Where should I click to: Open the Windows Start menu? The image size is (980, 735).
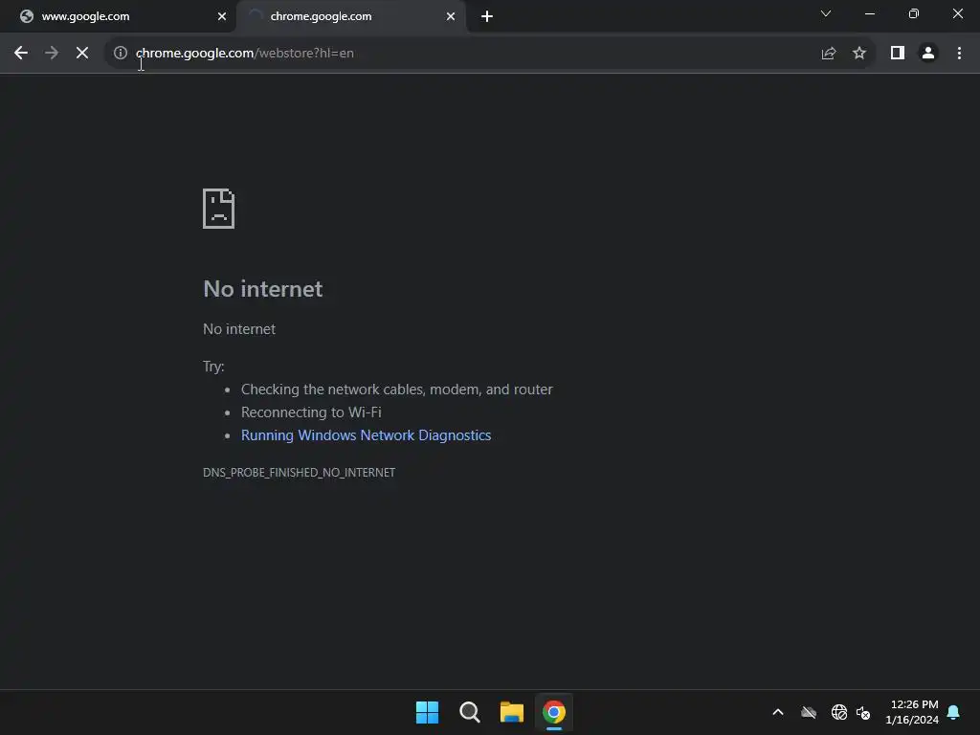tap(428, 712)
